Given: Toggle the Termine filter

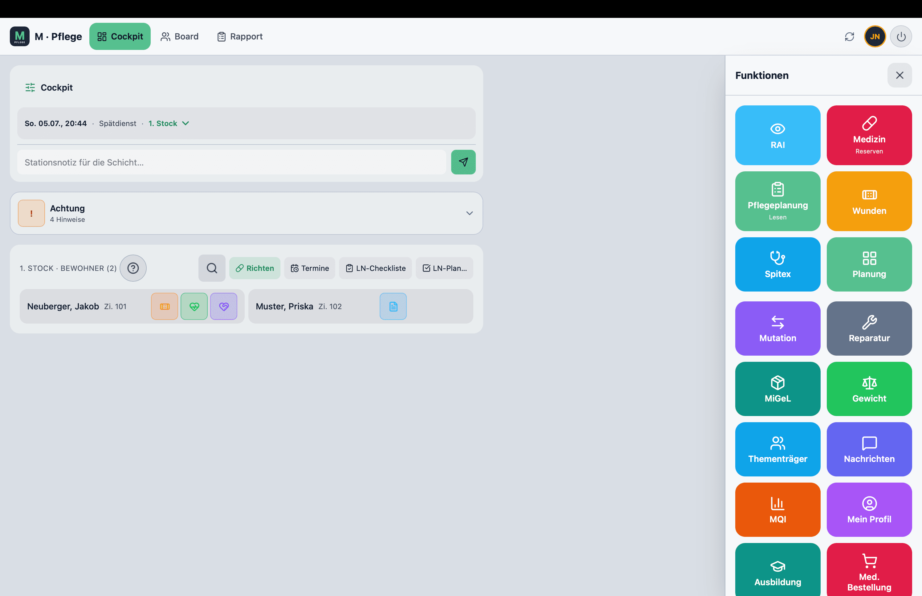Looking at the screenshot, I should (309, 268).
